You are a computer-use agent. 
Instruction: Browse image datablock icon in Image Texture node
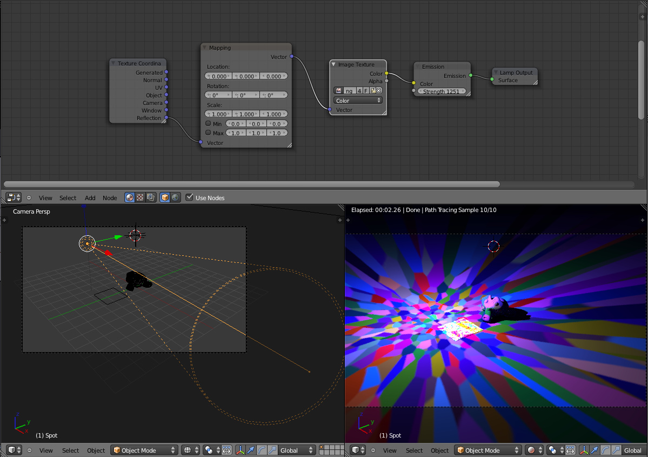coord(338,90)
